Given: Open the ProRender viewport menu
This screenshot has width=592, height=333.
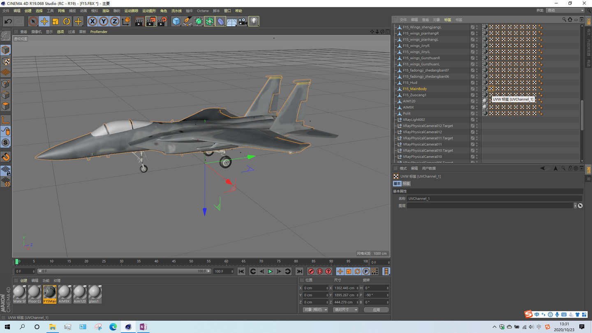Looking at the screenshot, I should click(99, 32).
